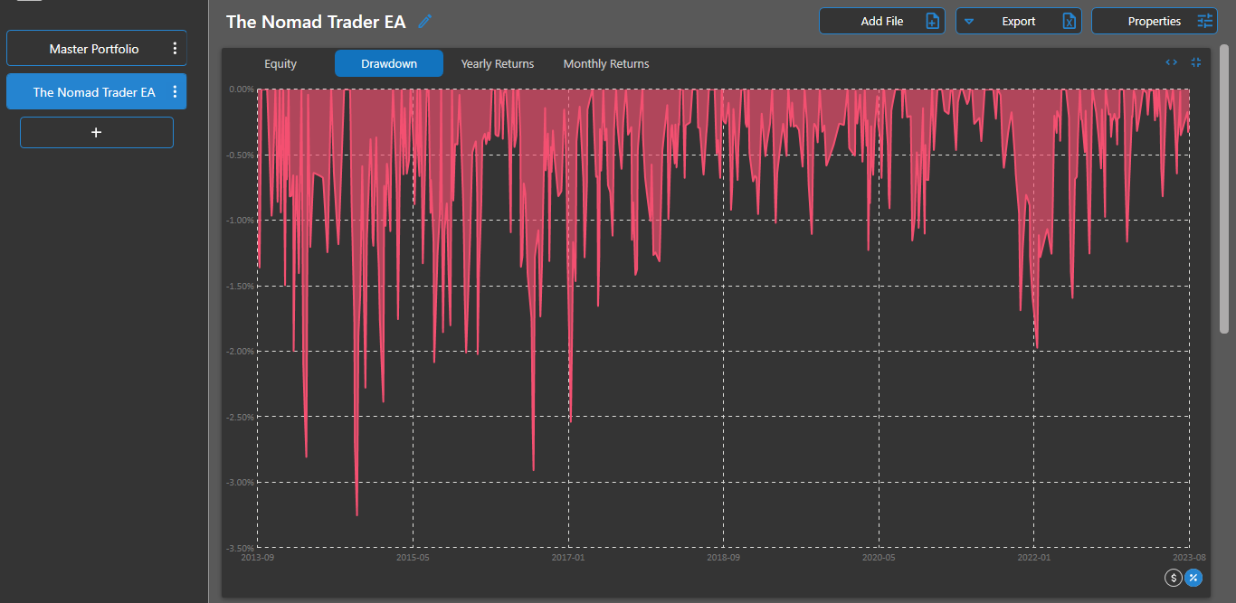Click the minimize chart panel icon
The height and width of the screenshot is (603, 1236).
tap(1196, 62)
